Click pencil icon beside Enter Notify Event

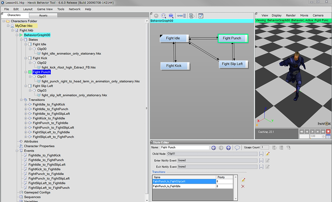click(x=267, y=160)
